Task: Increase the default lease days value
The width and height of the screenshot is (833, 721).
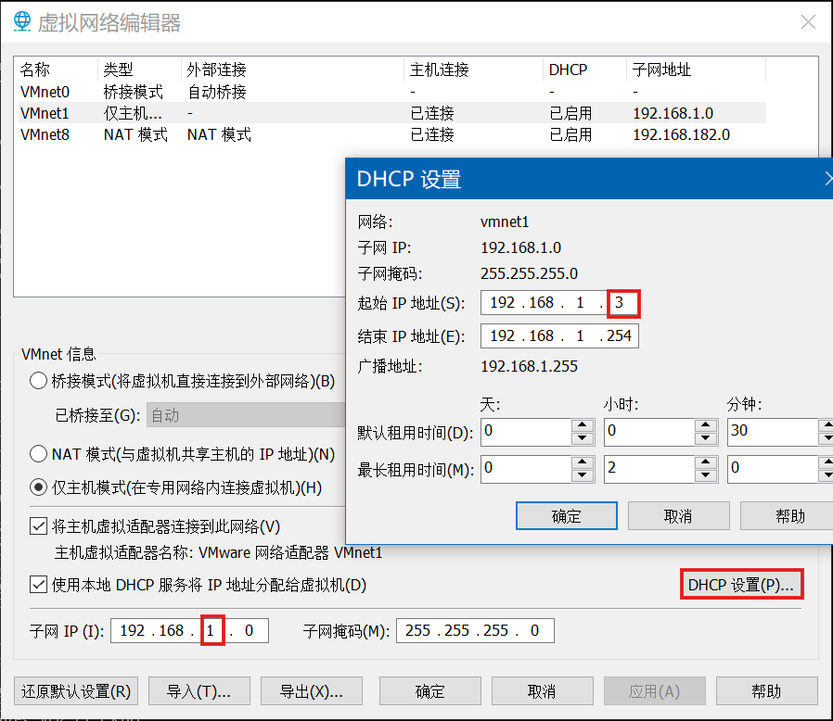Action: [x=583, y=425]
